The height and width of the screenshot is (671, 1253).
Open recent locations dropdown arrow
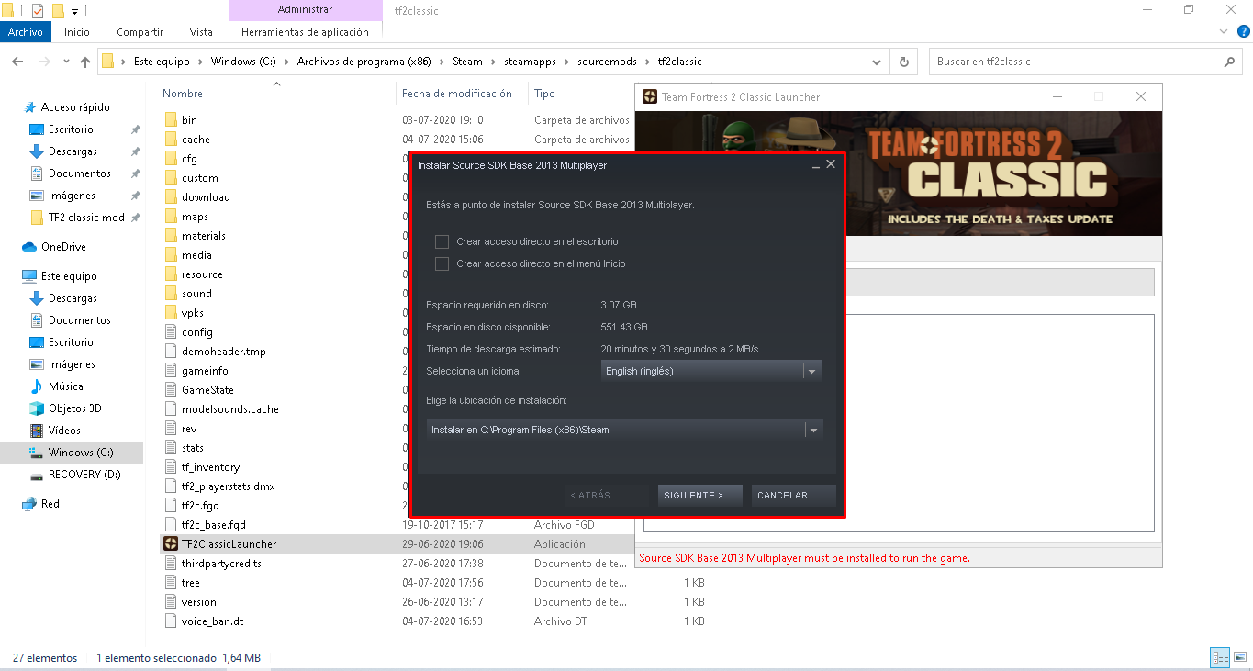66,62
